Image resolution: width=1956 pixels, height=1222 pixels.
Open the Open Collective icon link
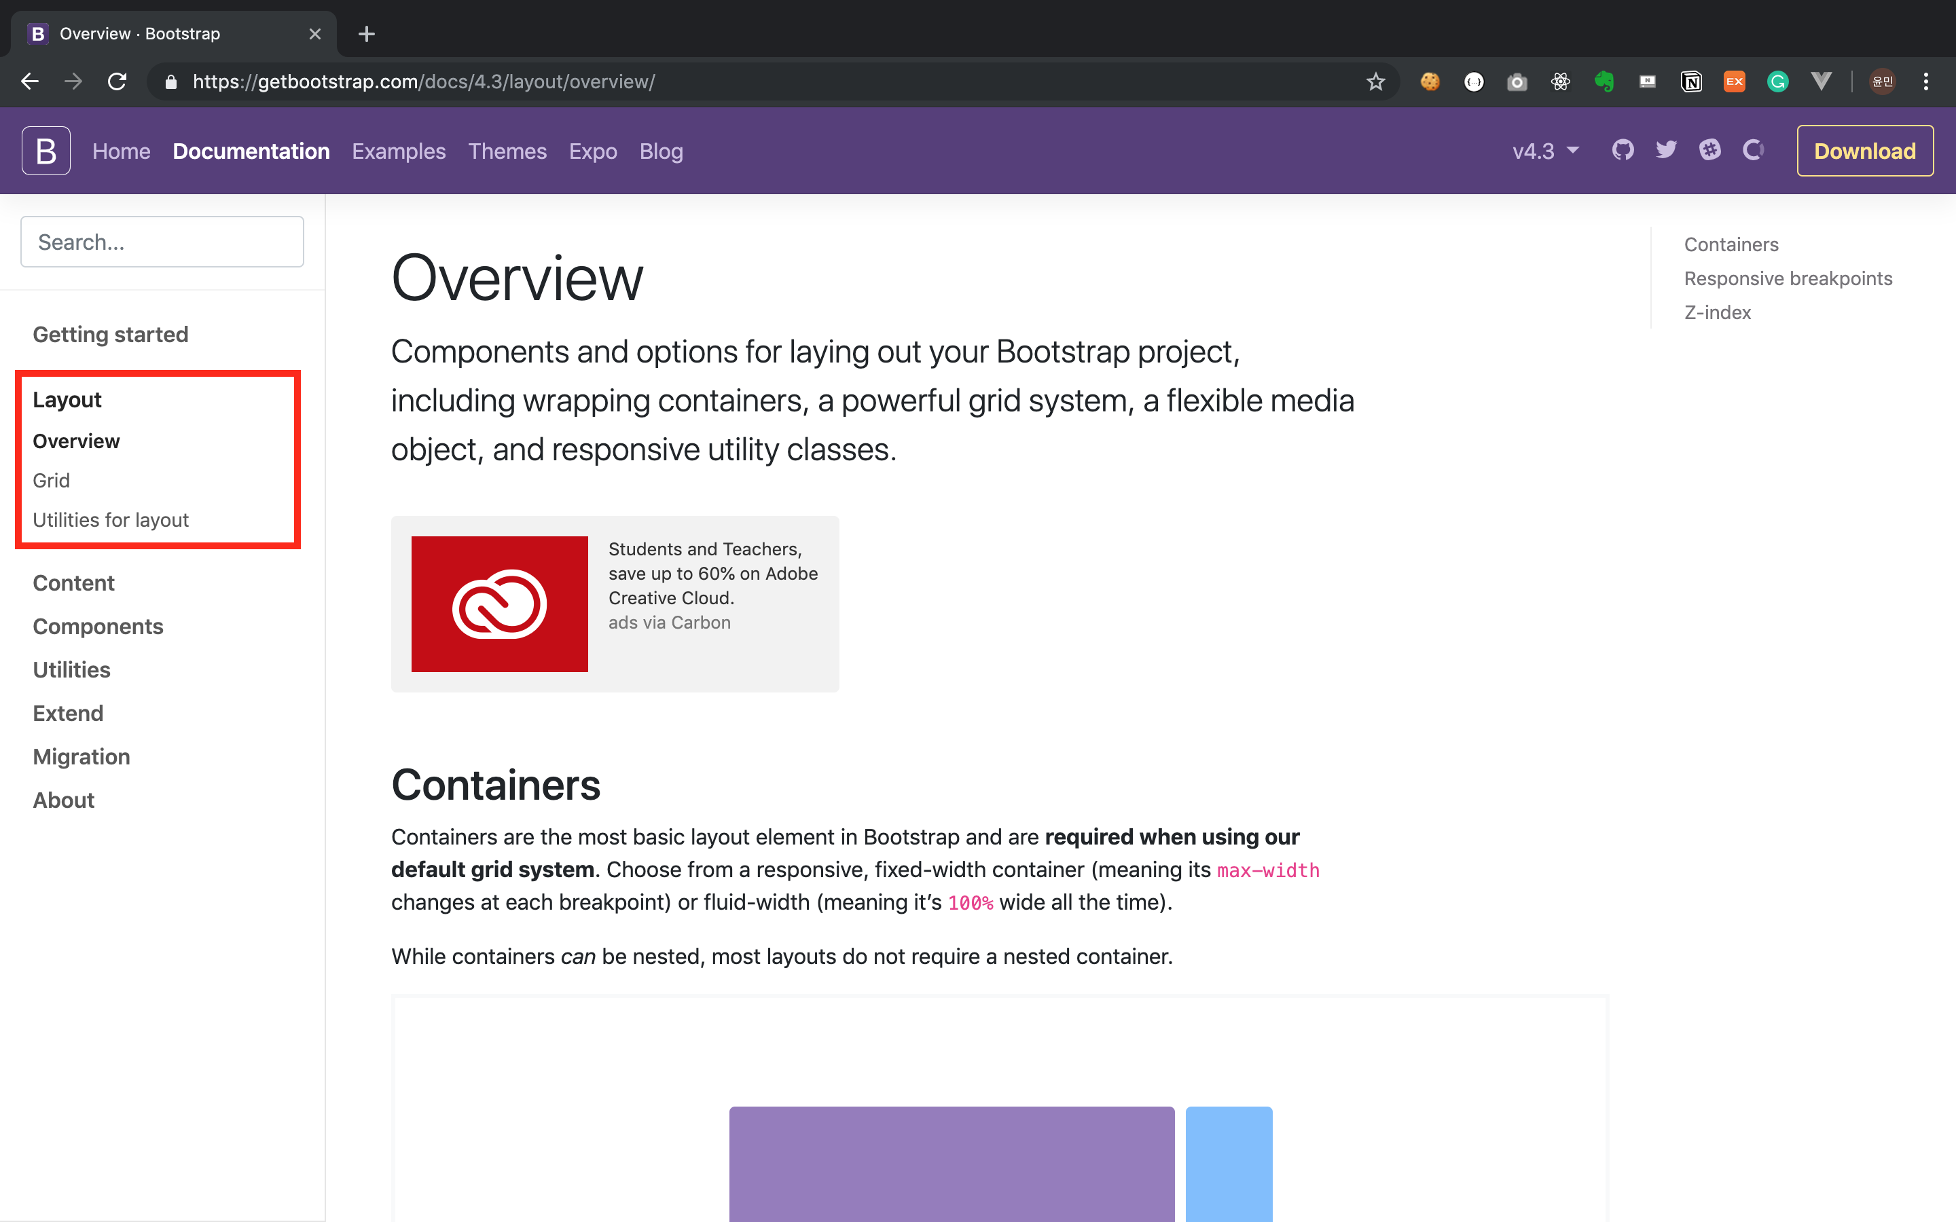click(x=1752, y=150)
